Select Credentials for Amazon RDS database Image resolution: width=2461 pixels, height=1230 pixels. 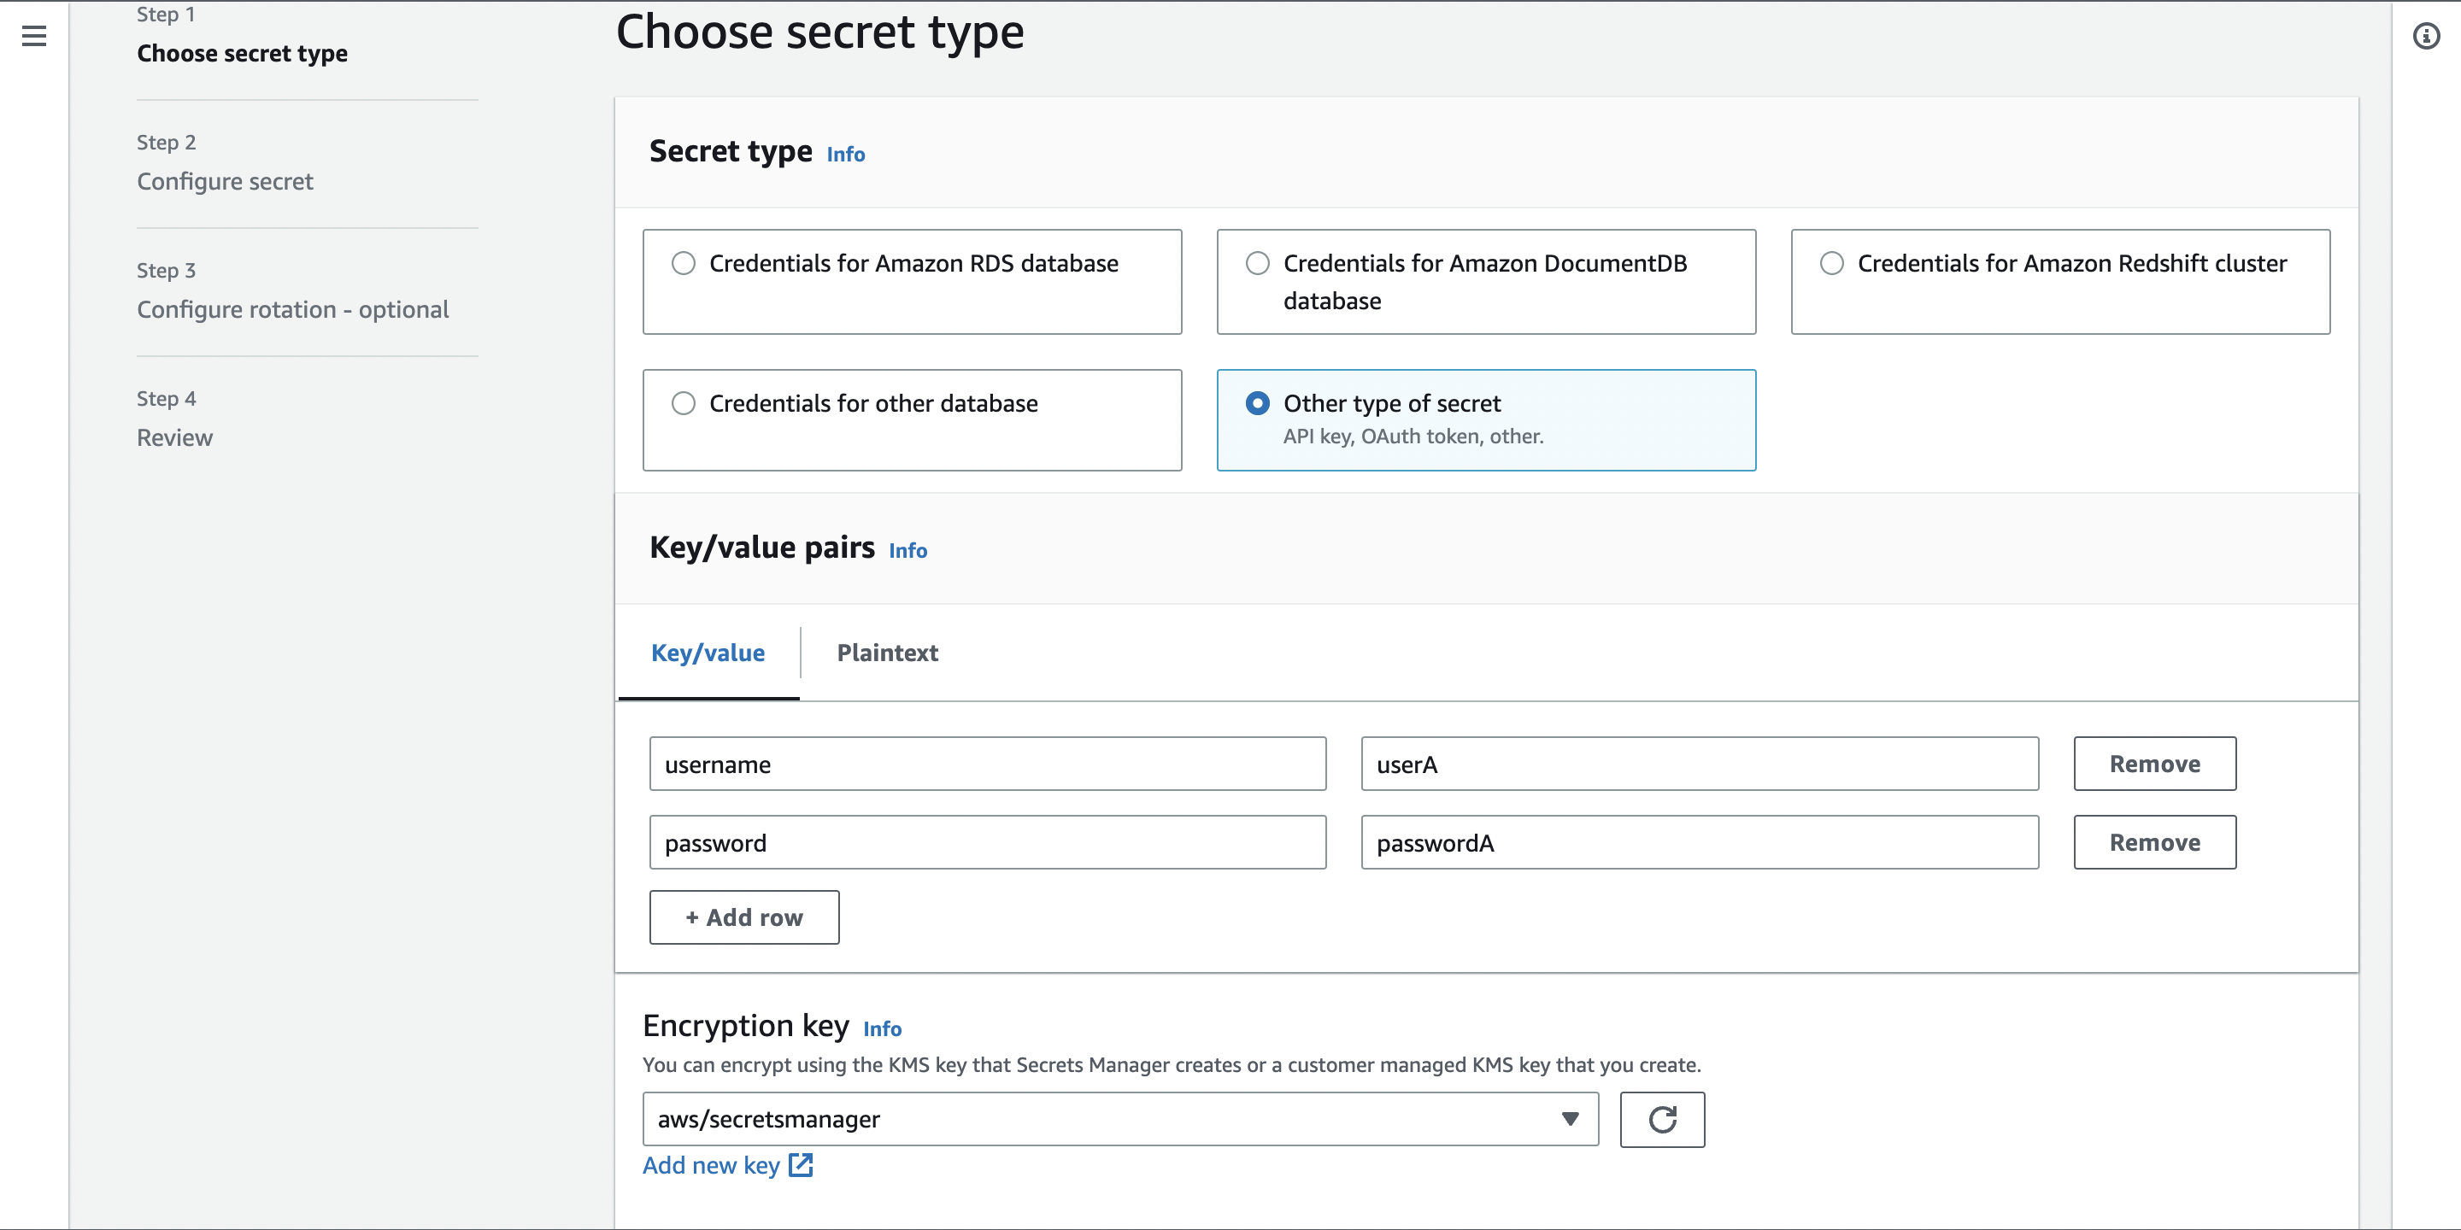pos(912,282)
